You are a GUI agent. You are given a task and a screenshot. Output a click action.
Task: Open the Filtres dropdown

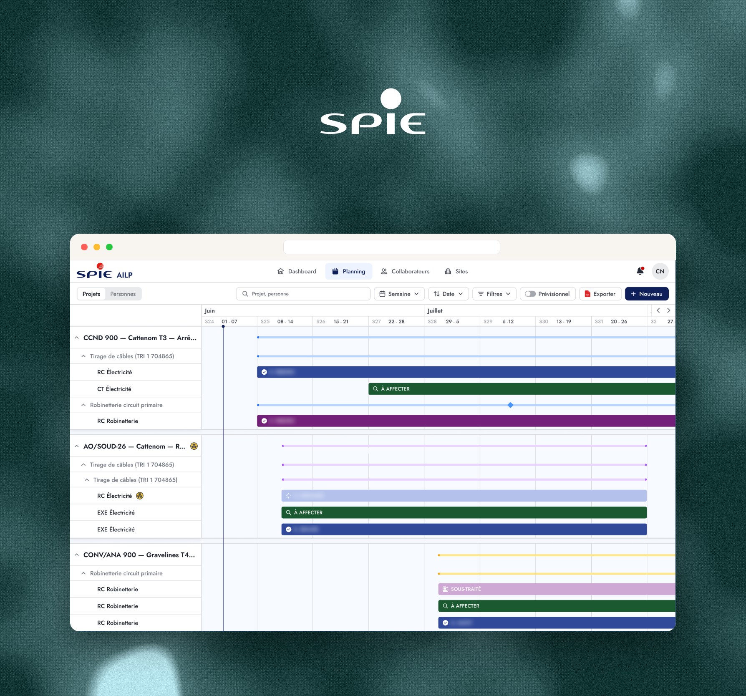tap(494, 294)
